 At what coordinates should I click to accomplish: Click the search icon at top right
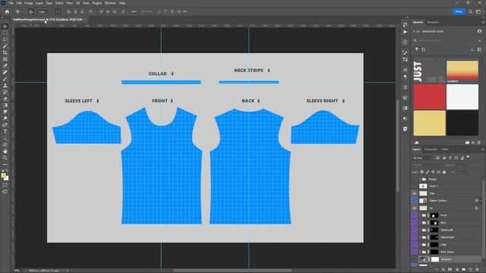pyautogui.click(x=471, y=12)
